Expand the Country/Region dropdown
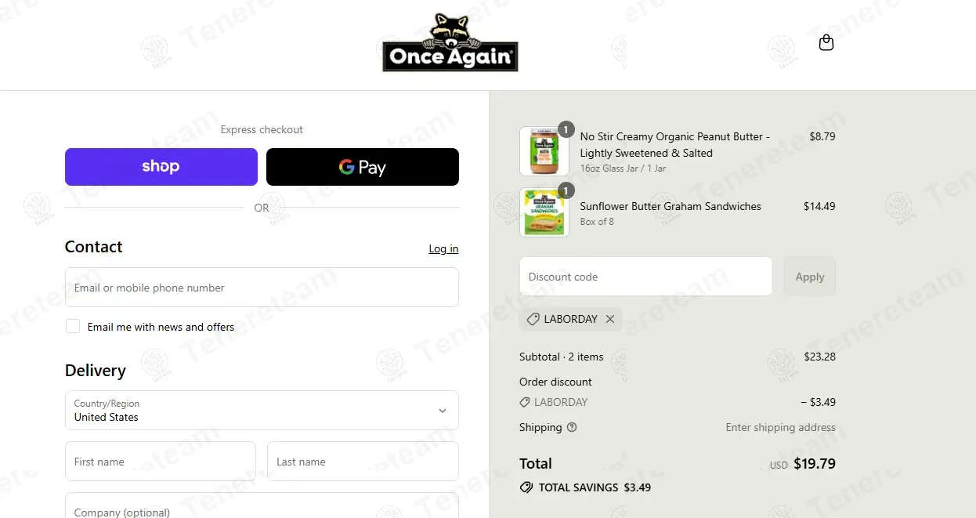 [x=262, y=410]
